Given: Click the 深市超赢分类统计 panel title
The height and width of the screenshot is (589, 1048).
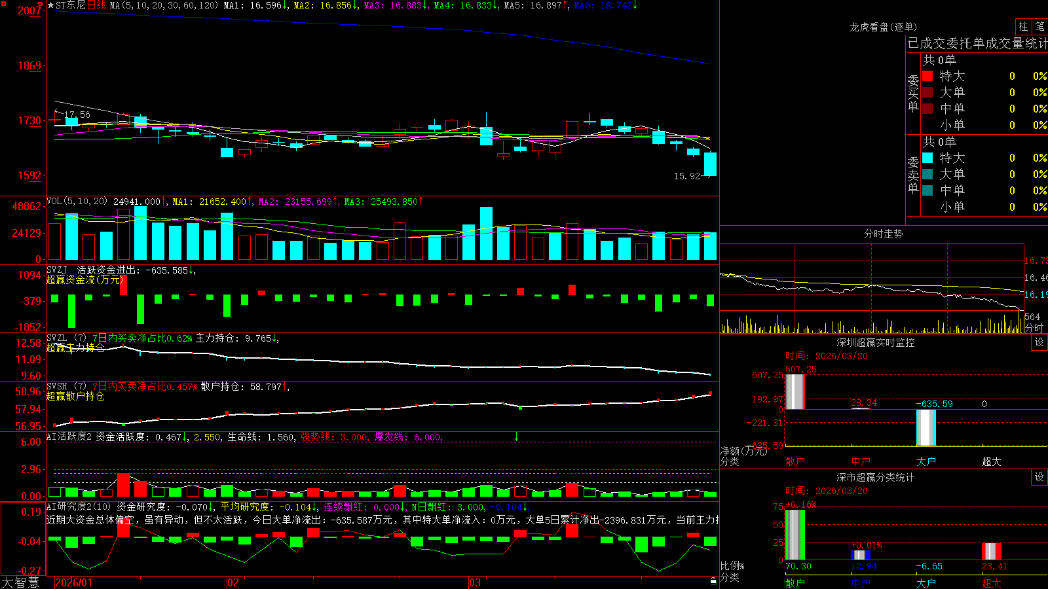Looking at the screenshot, I should pyautogui.click(x=875, y=477).
